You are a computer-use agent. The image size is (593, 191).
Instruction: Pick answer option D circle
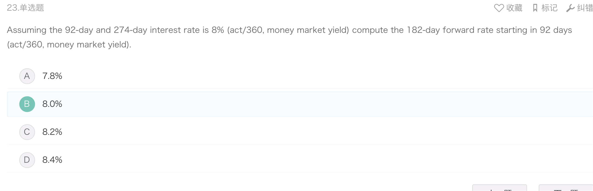point(27,160)
